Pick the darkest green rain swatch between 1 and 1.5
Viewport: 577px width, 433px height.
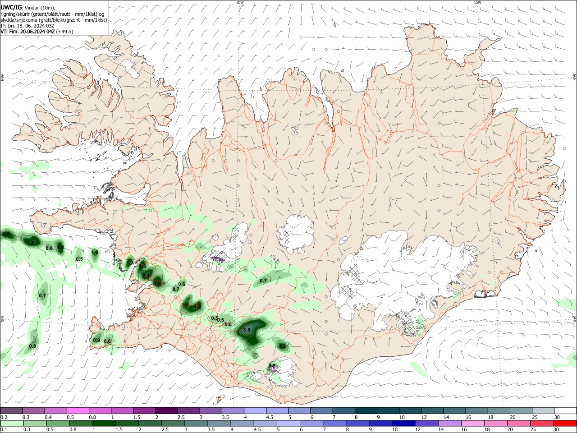[x=104, y=423]
